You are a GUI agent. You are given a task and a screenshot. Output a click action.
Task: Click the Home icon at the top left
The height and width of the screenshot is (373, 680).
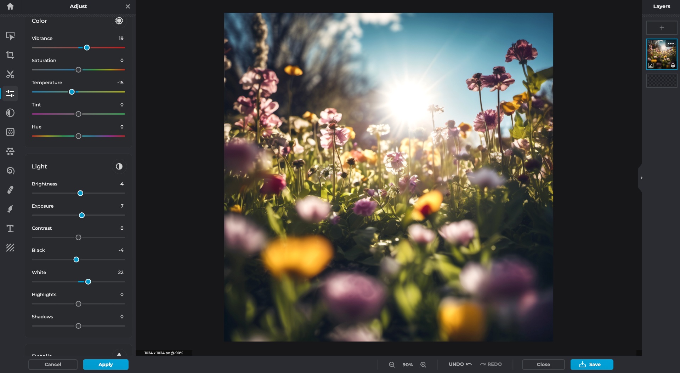10,6
